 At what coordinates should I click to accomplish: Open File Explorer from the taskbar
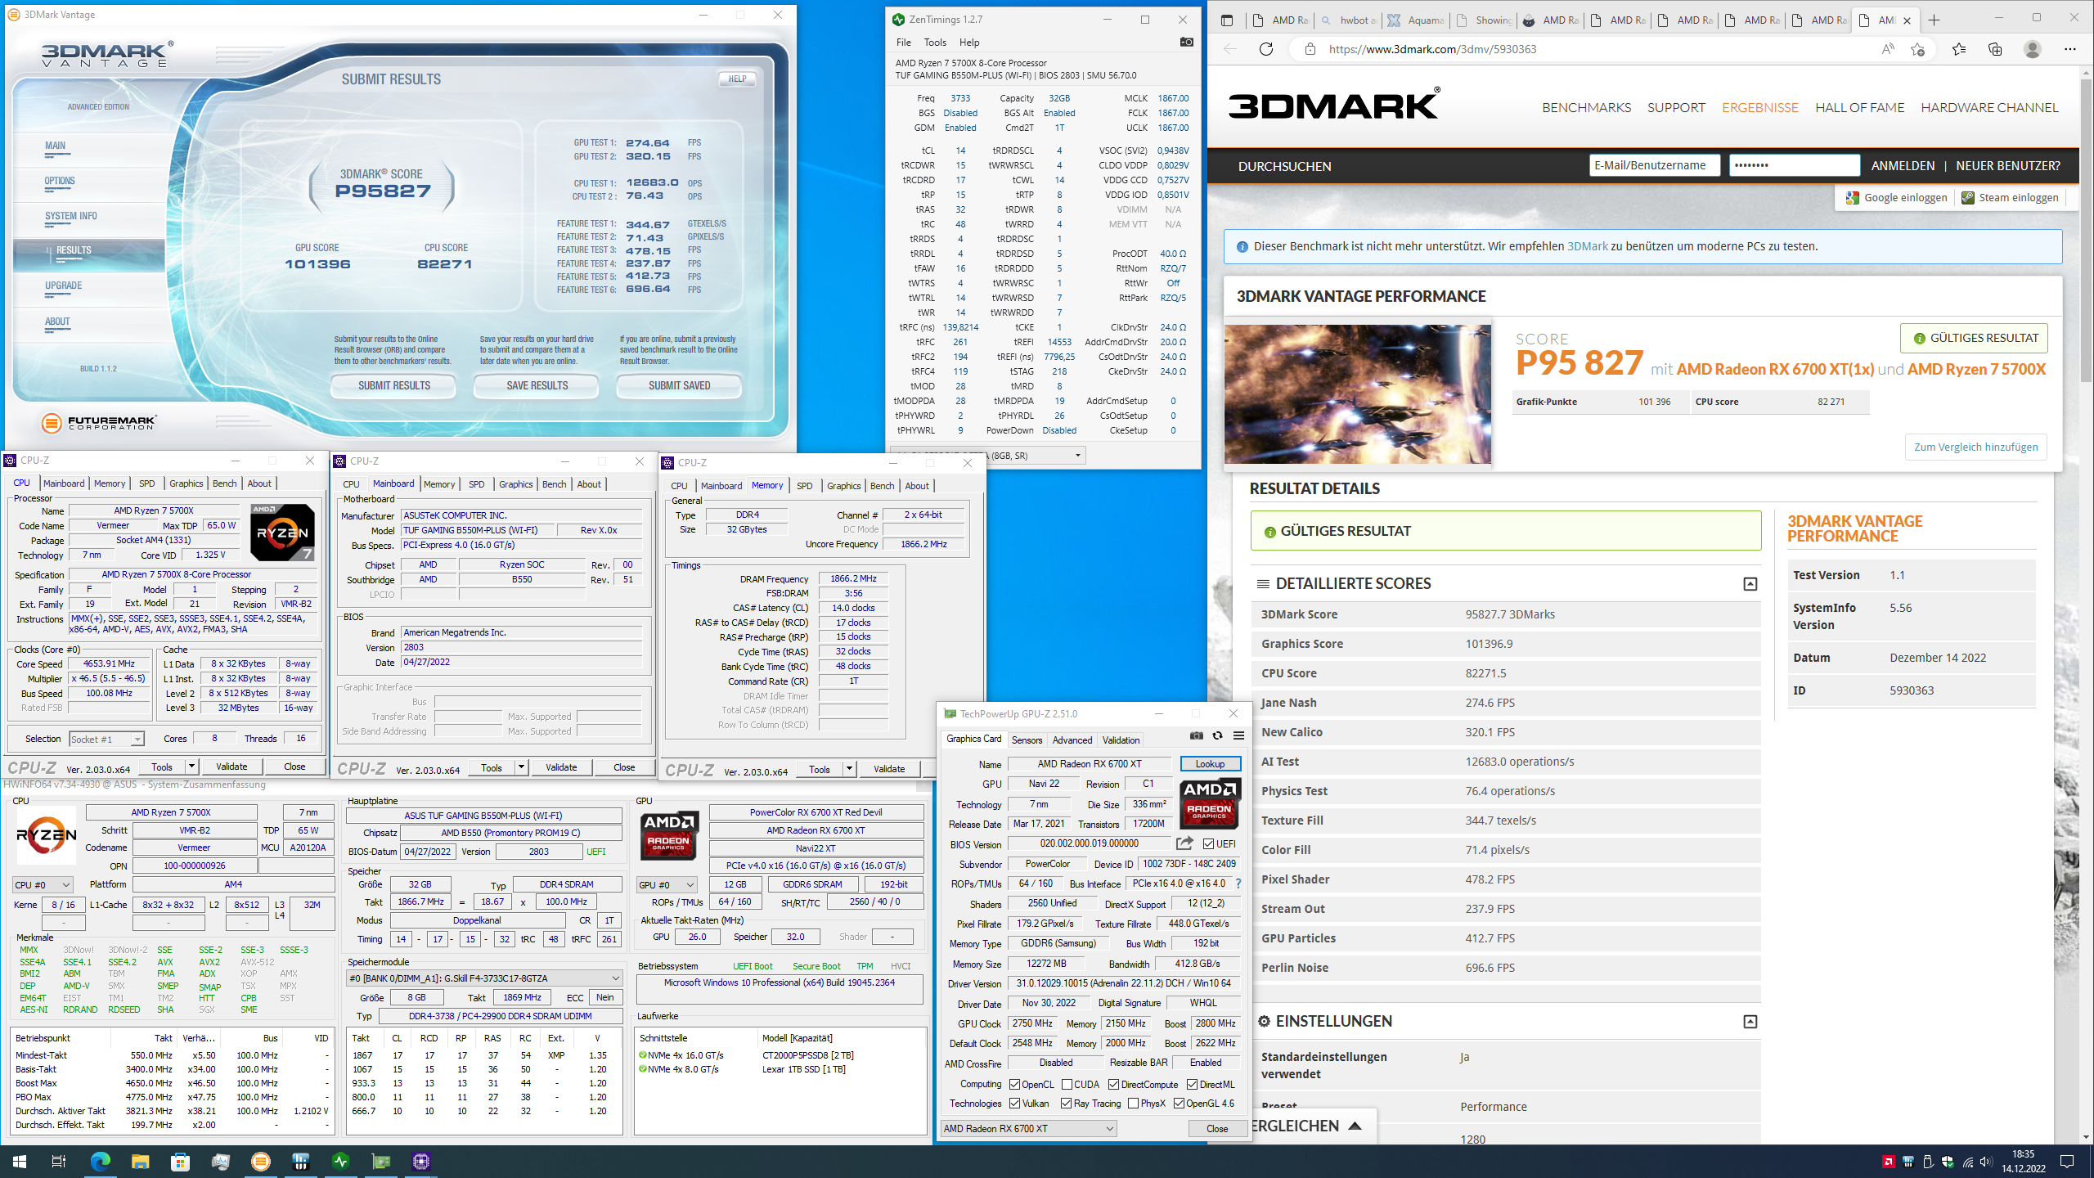(140, 1162)
